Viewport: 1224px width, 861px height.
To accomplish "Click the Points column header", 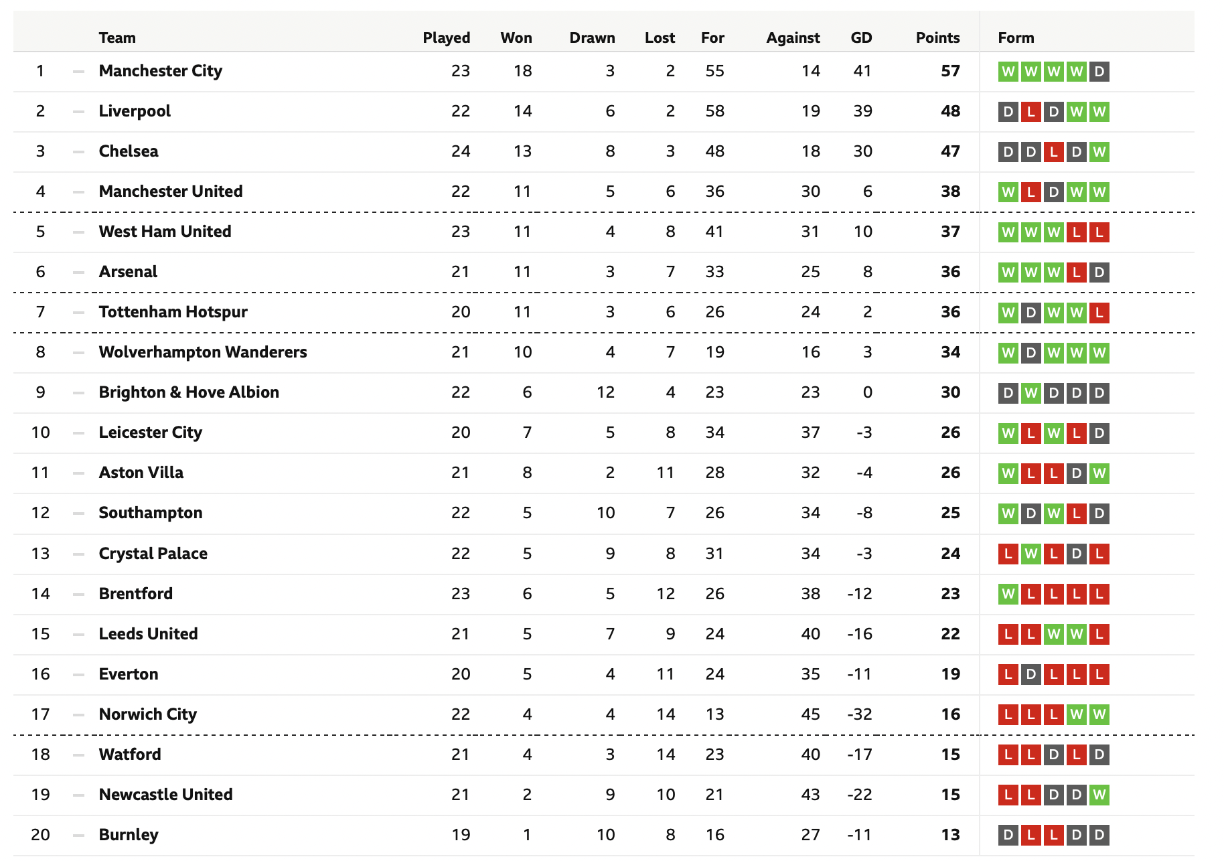I will tap(937, 37).
